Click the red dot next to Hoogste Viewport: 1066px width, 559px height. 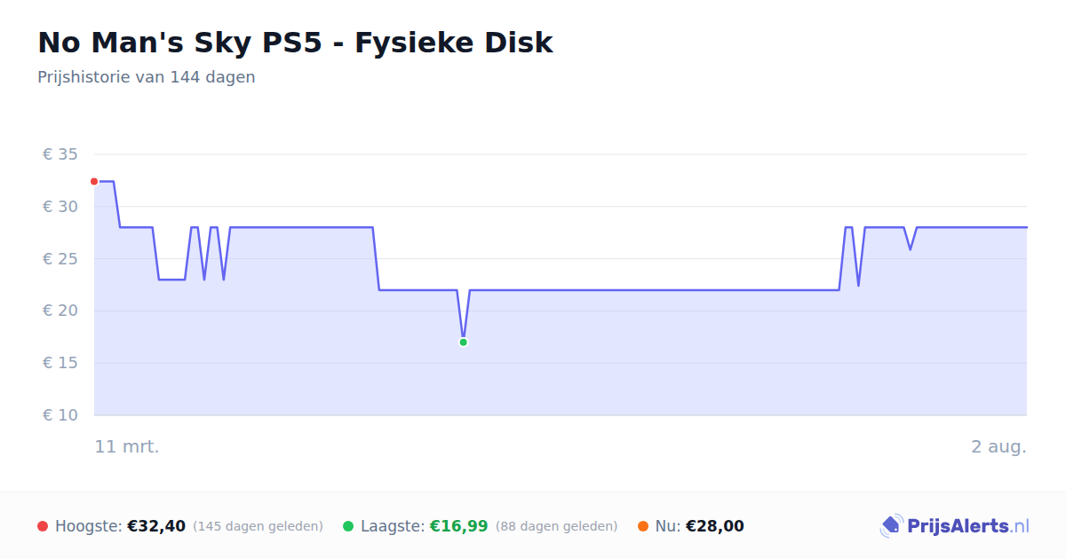click(x=43, y=526)
